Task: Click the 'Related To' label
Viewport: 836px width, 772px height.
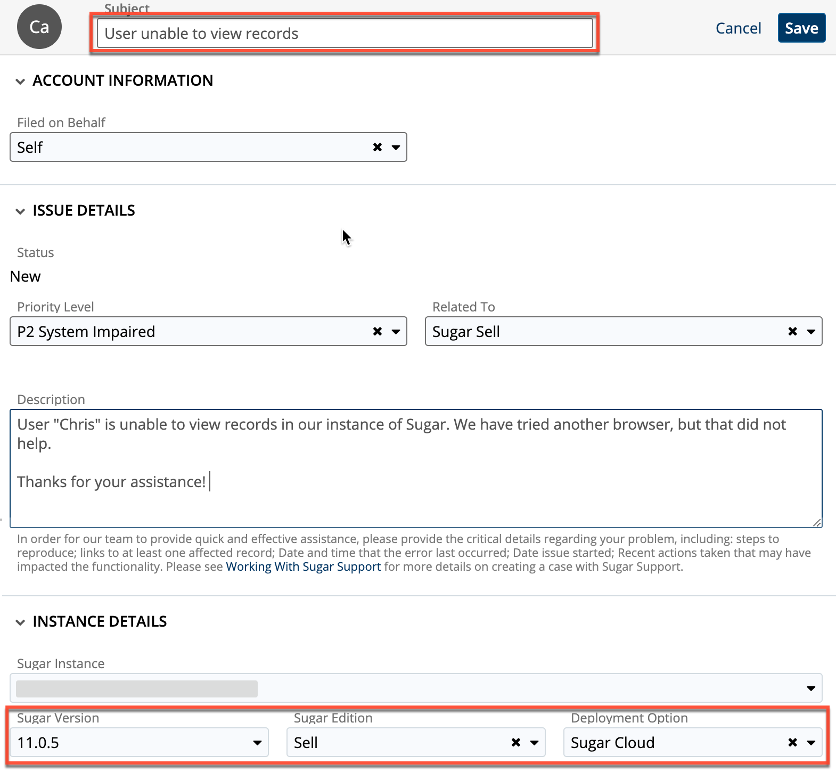Action: pos(464,307)
